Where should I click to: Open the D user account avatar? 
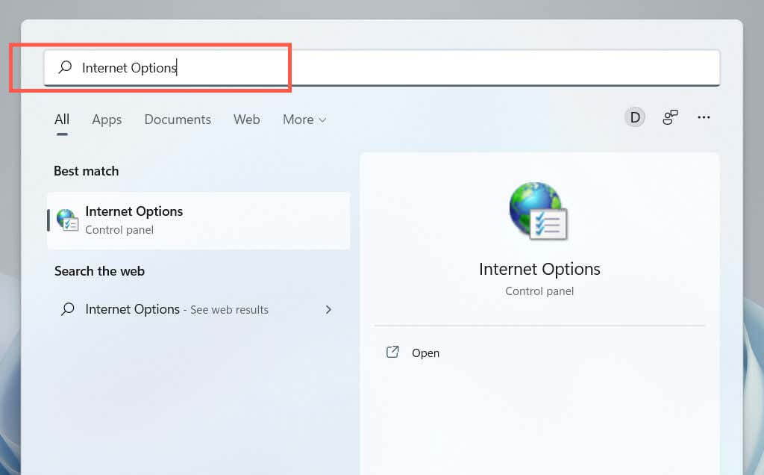coord(635,117)
